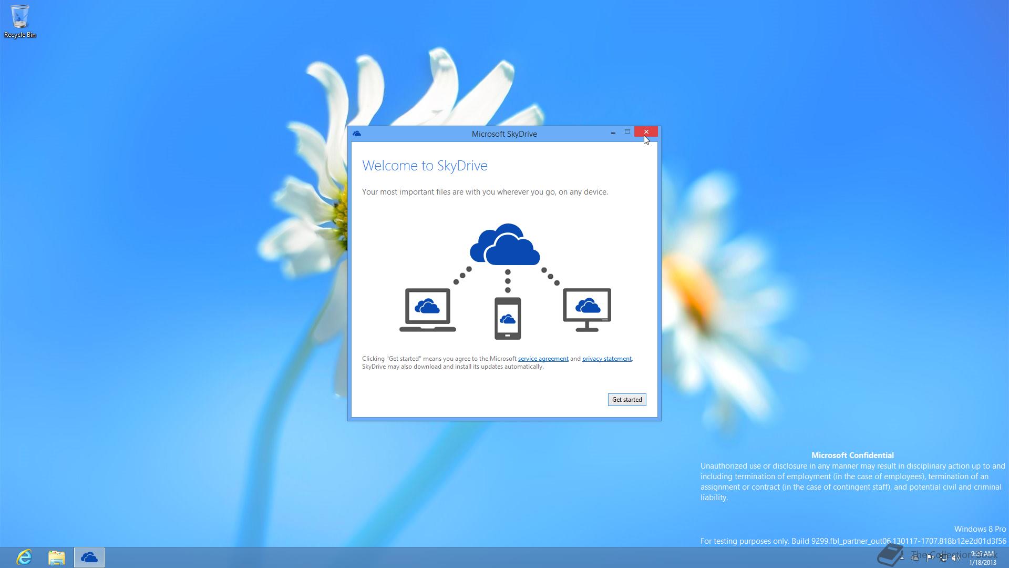Show hidden icons in system tray

click(902, 558)
